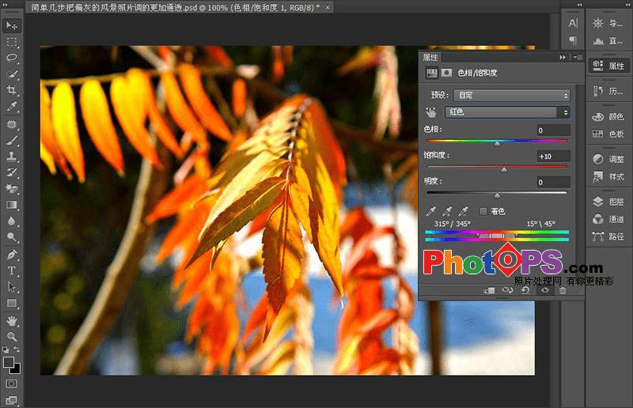
Task: Select the Pen tool
Action: [12, 255]
